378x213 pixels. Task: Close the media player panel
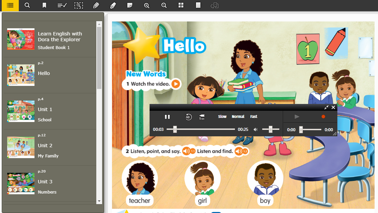pos(333,107)
